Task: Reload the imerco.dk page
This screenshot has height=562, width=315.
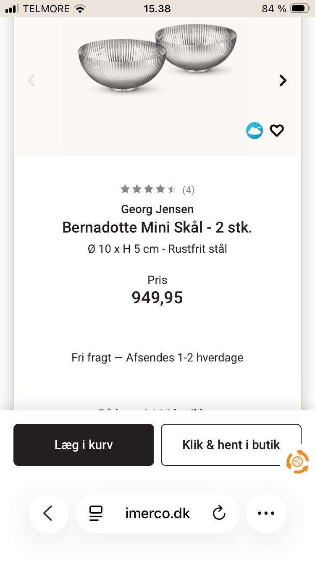Action: click(x=219, y=513)
